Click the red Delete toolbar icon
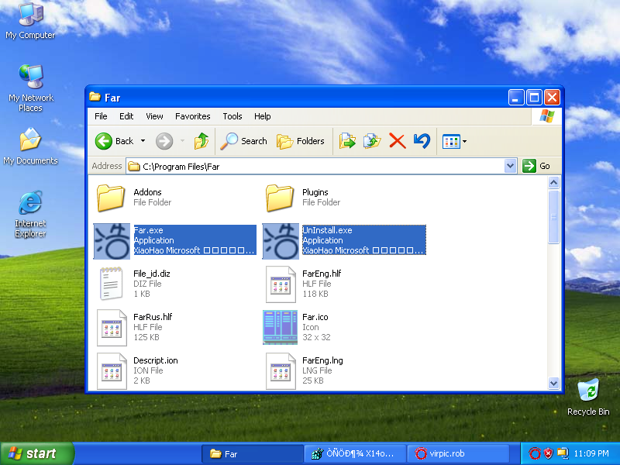Viewport: 620px width, 465px height. (x=397, y=141)
